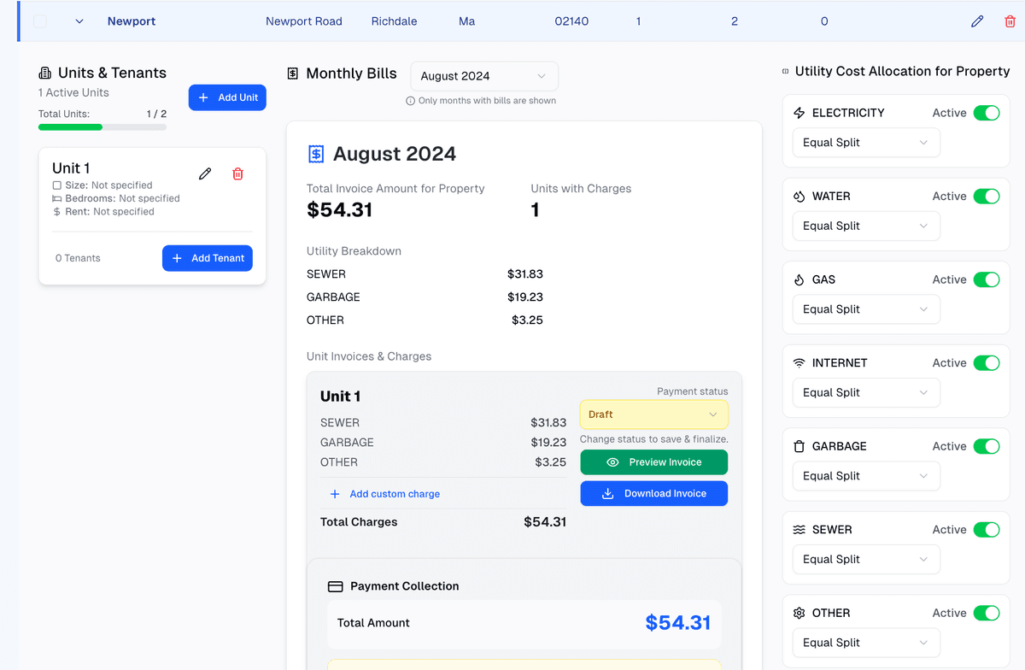The image size is (1025, 670).
Task: Click the plus icon beside Add custom charge
Action: [335, 494]
